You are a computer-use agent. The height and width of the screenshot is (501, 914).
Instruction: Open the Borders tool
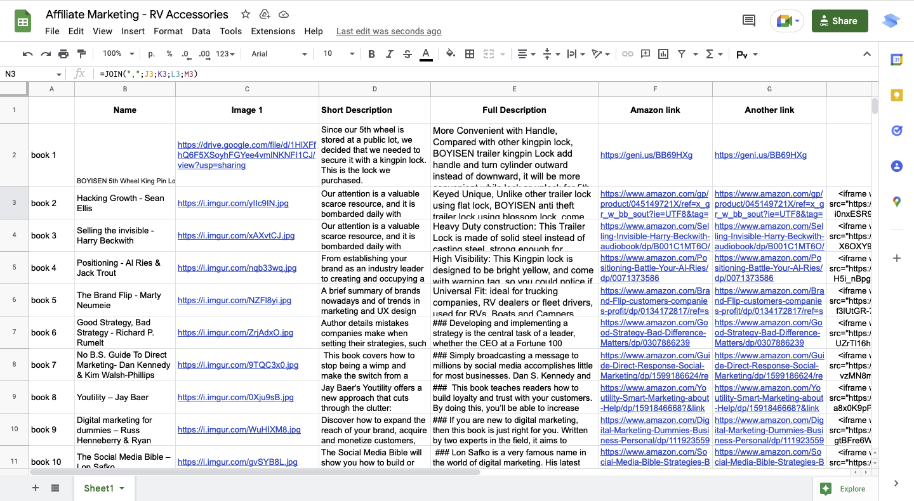pyautogui.click(x=470, y=54)
